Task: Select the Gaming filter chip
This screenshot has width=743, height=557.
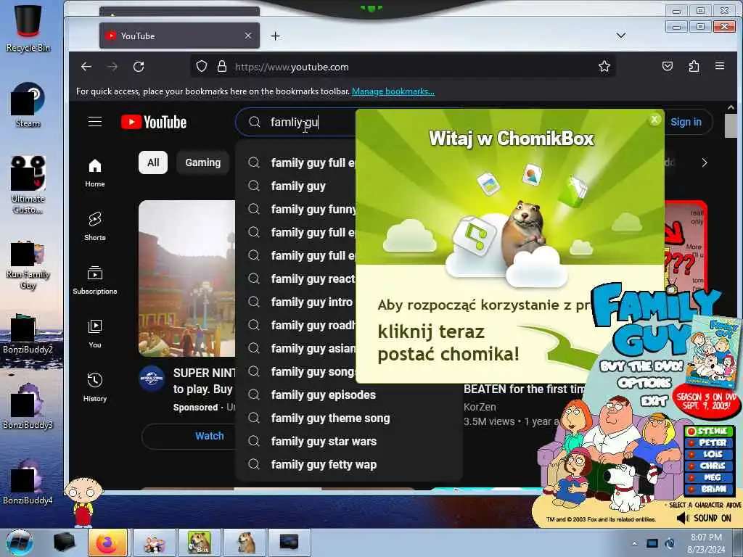Action: (203, 162)
